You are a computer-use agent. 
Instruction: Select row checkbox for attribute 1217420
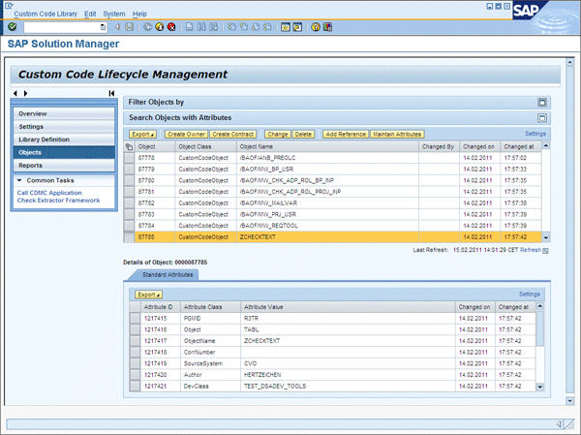point(135,375)
